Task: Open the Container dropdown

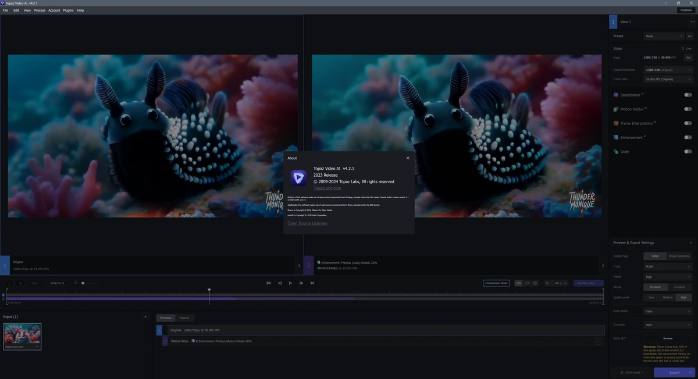Action: tap(668, 325)
